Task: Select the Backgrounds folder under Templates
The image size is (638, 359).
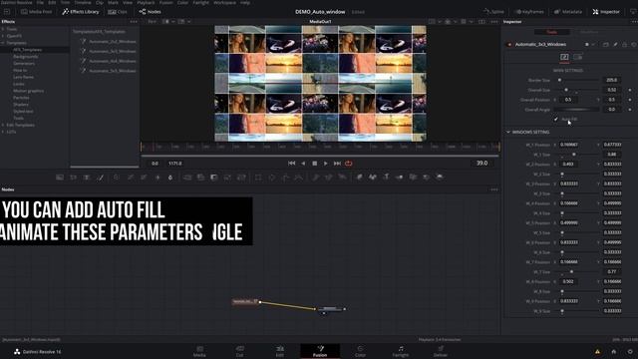Action: 25,57
